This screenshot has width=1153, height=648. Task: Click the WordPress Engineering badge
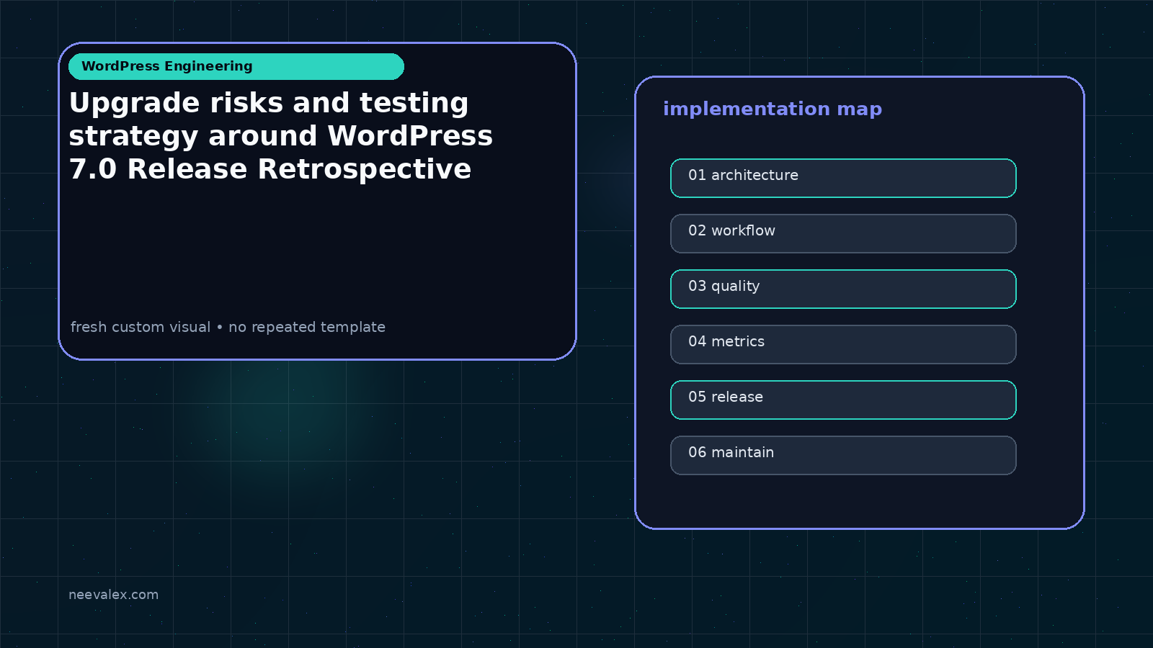[x=236, y=66]
